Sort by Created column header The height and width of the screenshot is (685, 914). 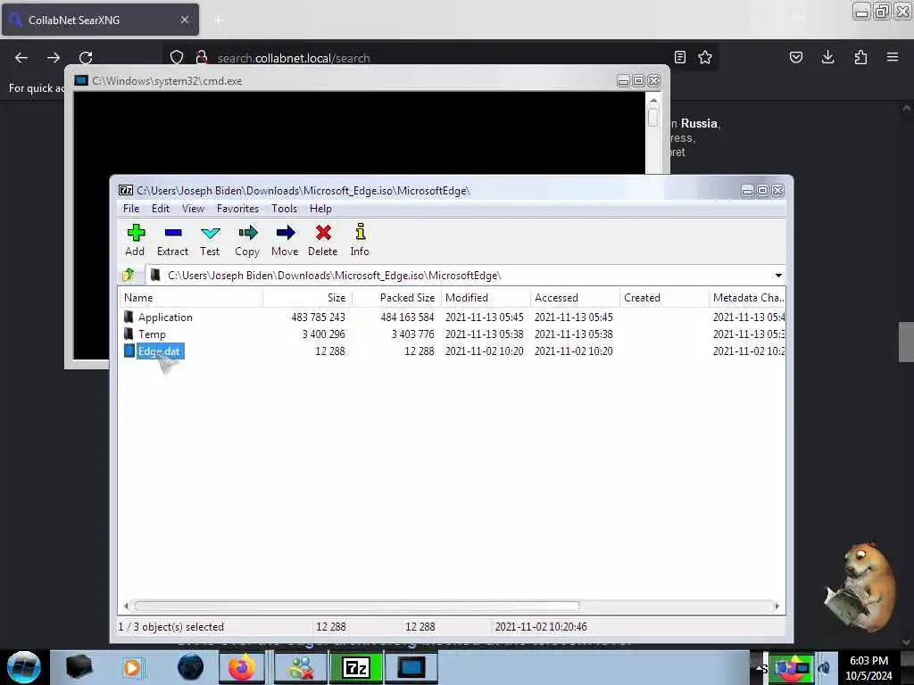pyautogui.click(x=664, y=298)
